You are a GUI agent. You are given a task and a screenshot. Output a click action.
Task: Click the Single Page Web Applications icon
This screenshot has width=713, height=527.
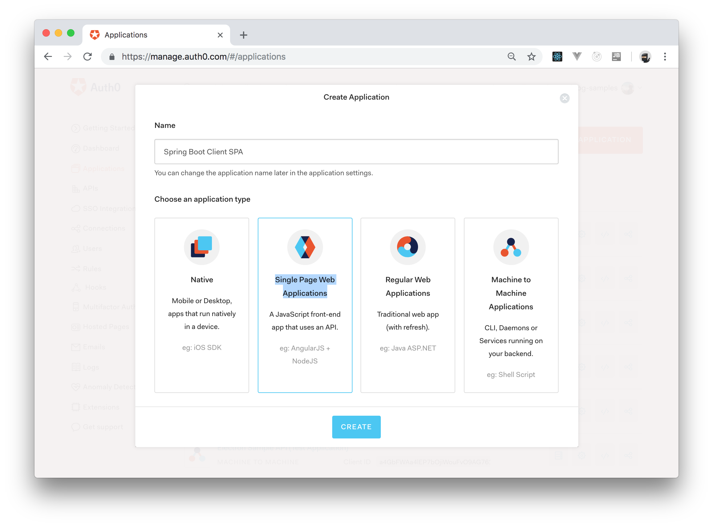[x=305, y=247]
